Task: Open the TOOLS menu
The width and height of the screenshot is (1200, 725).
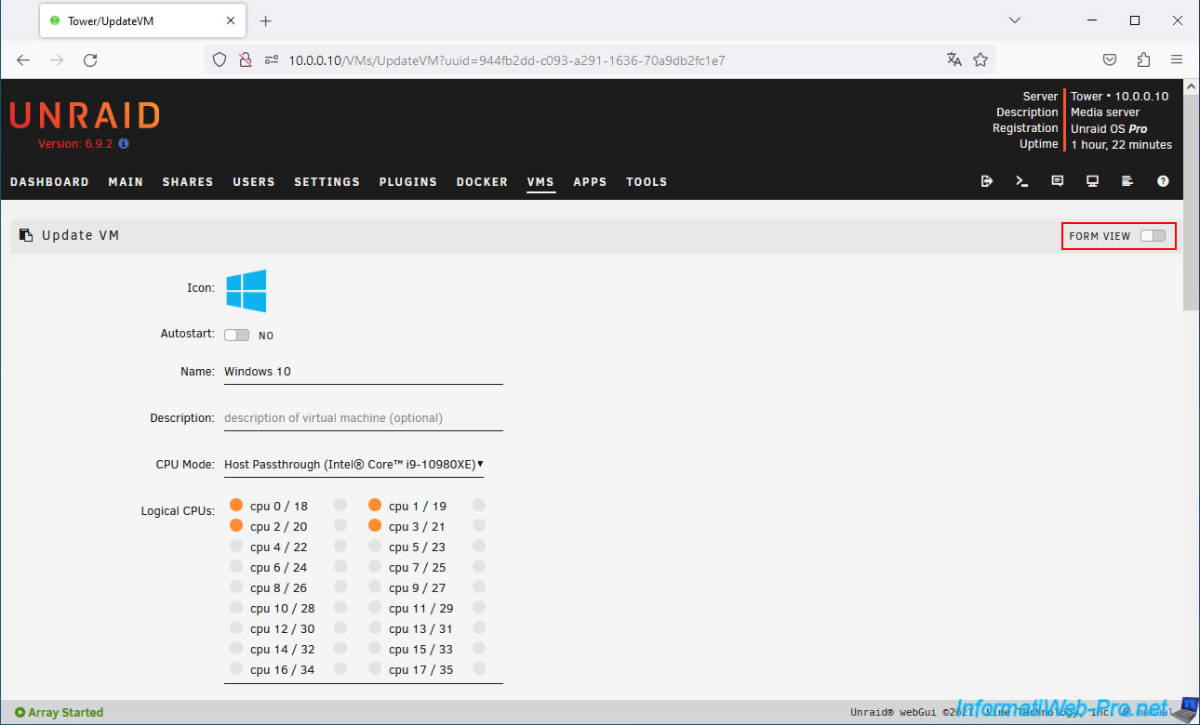Action: [x=647, y=182]
